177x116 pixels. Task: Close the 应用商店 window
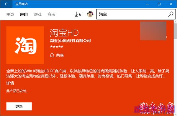pos(171,4)
